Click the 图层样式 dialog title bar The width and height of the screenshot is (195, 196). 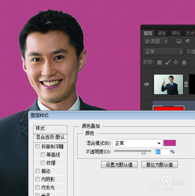coord(112,115)
